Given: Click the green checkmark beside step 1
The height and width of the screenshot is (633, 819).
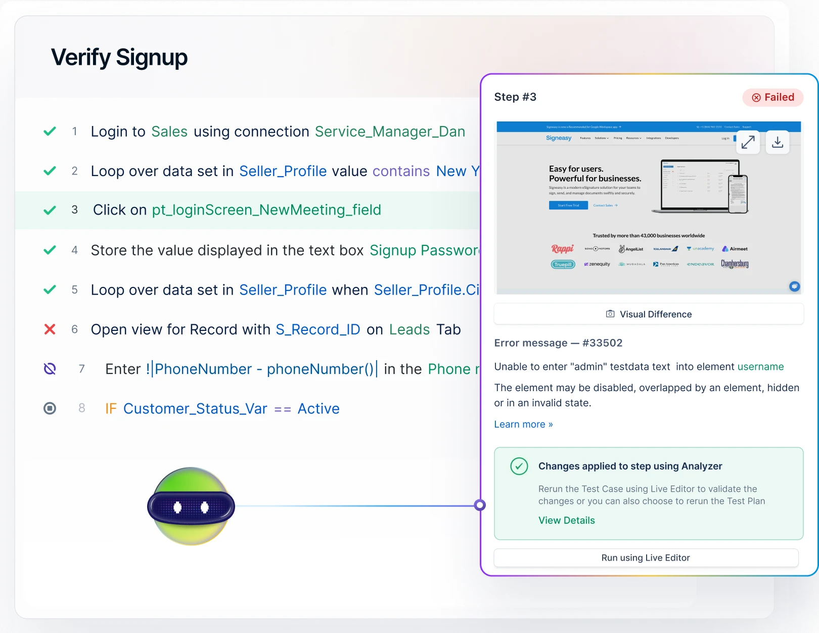Looking at the screenshot, I should pyautogui.click(x=50, y=131).
